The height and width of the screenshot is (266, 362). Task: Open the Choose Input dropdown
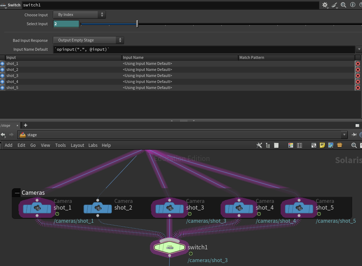click(79, 15)
